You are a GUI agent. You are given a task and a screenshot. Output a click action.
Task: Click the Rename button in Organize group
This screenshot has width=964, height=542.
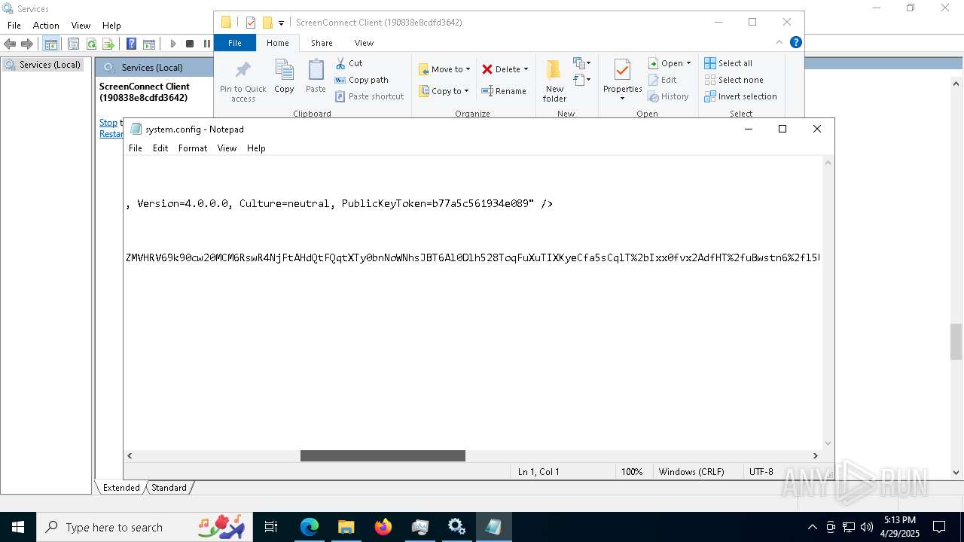tap(504, 91)
